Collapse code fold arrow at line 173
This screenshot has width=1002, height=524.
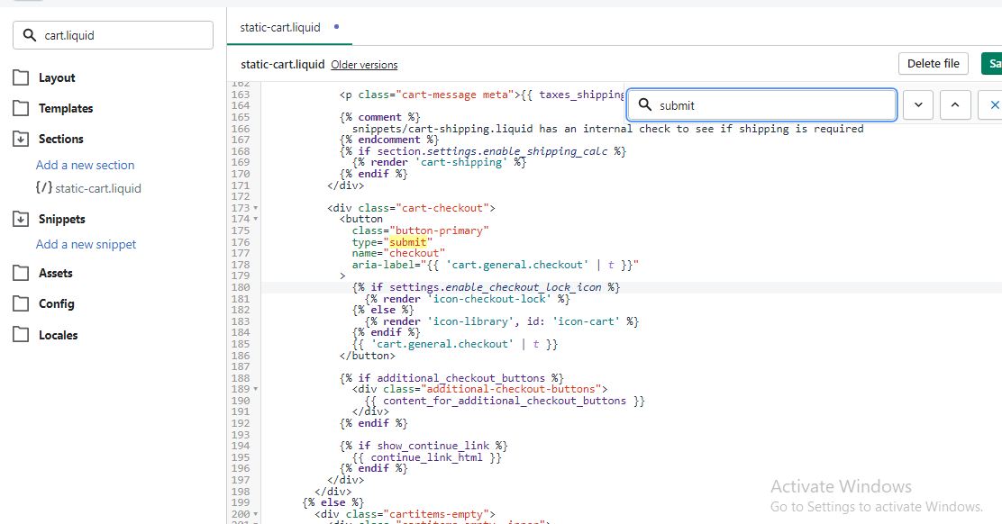click(256, 208)
